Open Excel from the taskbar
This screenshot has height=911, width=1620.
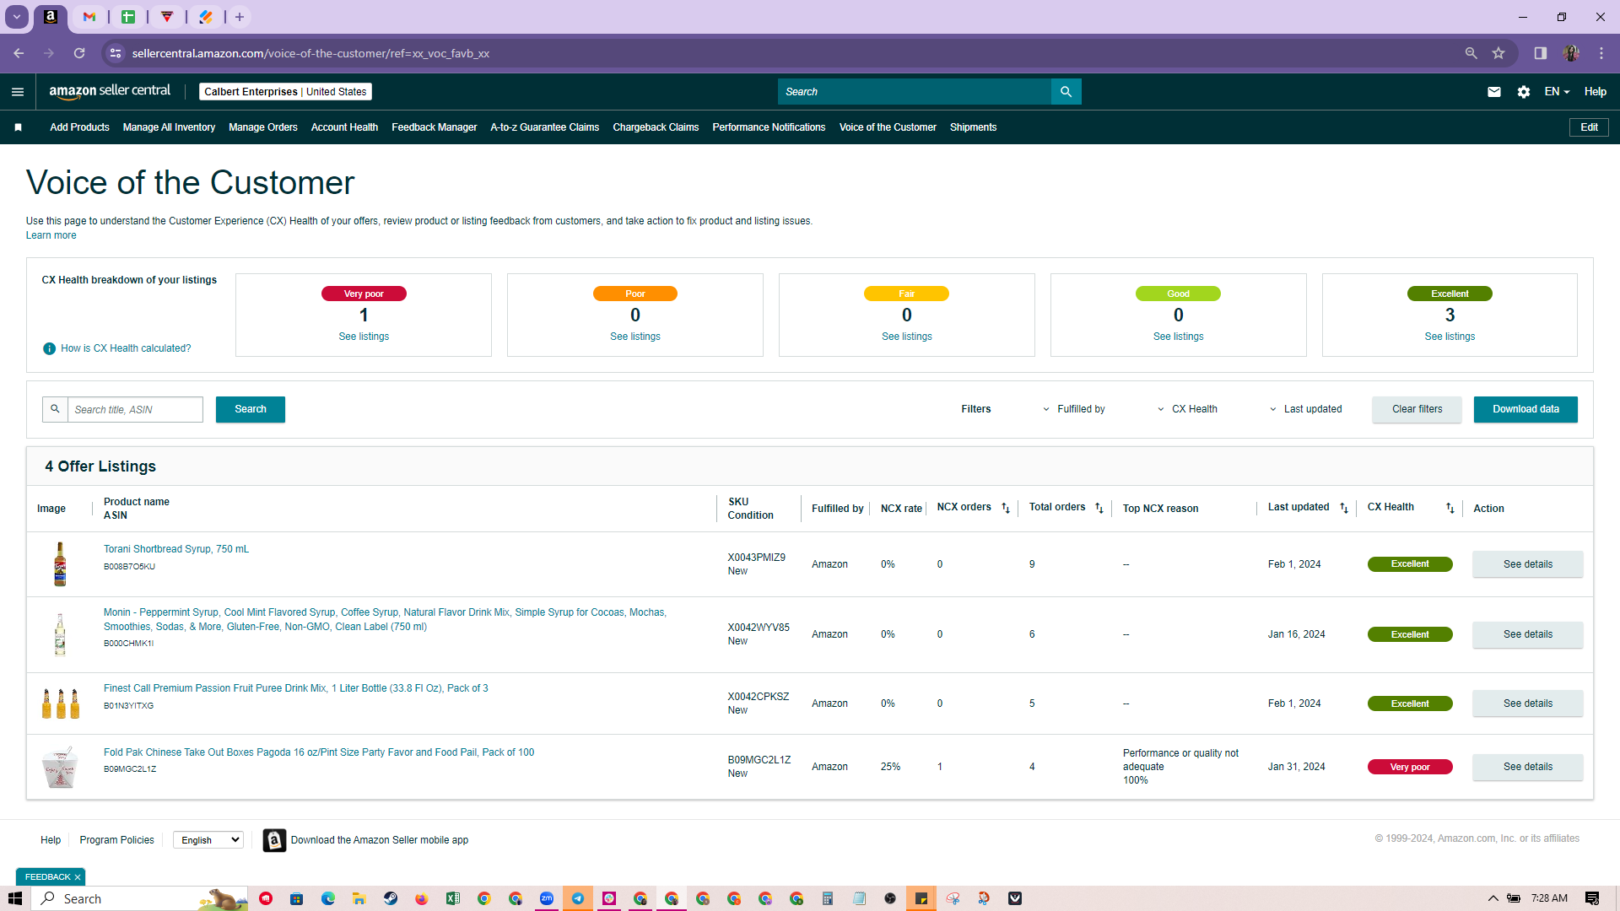tap(453, 898)
